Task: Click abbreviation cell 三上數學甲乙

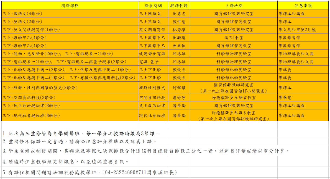Action: (x=153, y=38)
